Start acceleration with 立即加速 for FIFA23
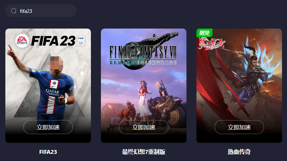Viewport: 287px width, 161px height. pos(48,127)
